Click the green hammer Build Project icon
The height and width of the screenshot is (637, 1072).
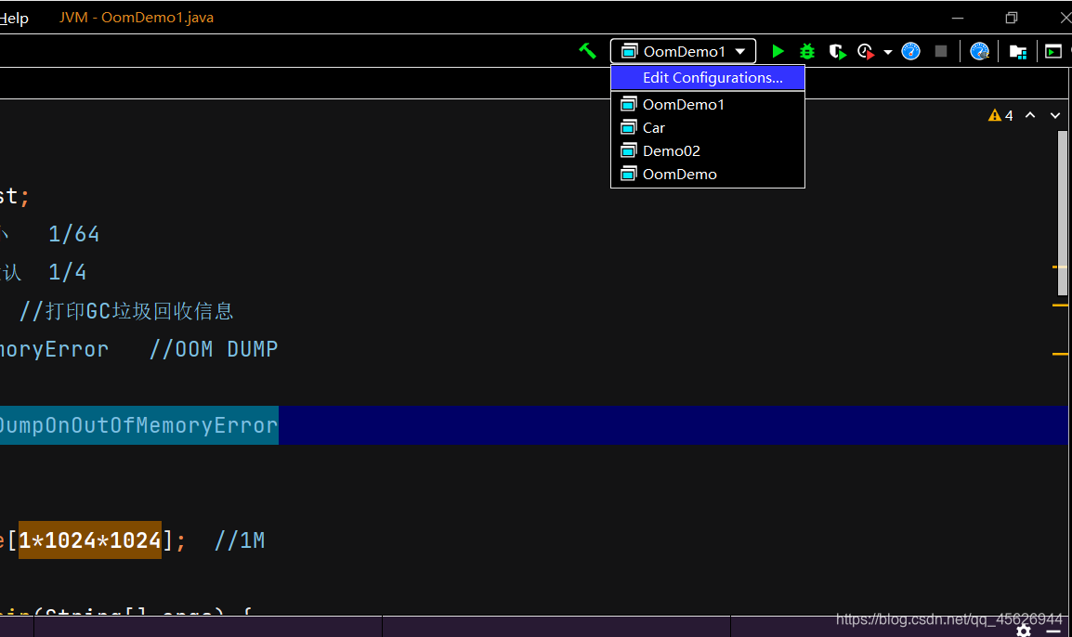click(x=587, y=51)
